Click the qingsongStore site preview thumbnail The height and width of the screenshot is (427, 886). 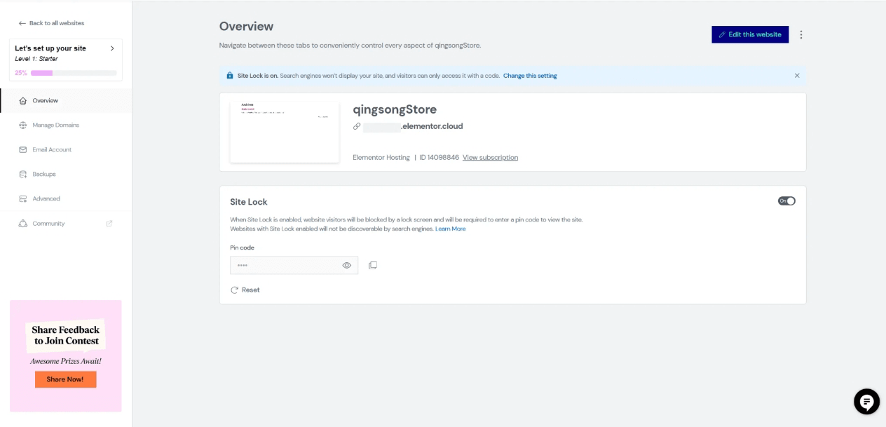[285, 132]
